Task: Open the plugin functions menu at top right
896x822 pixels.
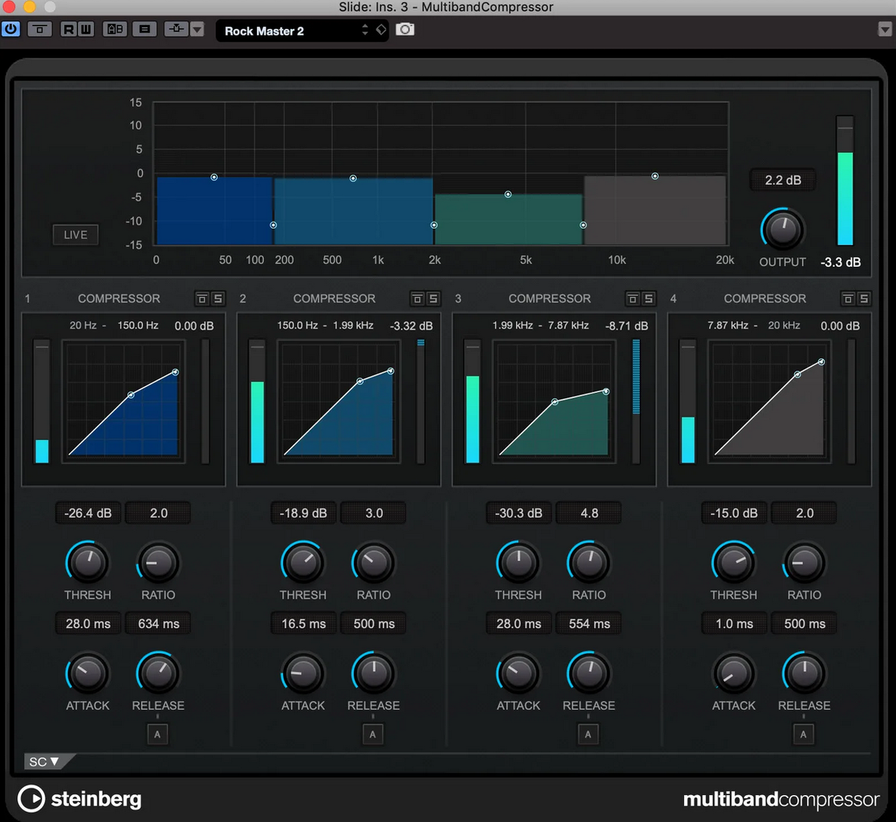Action: pos(885,29)
